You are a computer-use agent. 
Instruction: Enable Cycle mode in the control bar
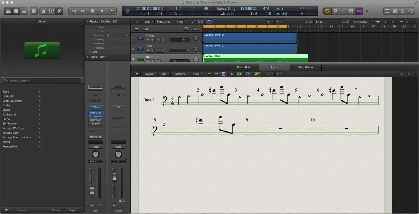tap(327, 11)
